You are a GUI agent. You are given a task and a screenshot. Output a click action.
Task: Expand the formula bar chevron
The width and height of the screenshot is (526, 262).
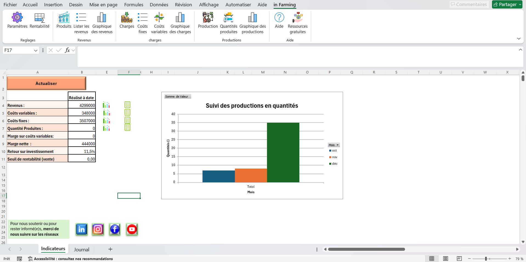[x=521, y=50]
